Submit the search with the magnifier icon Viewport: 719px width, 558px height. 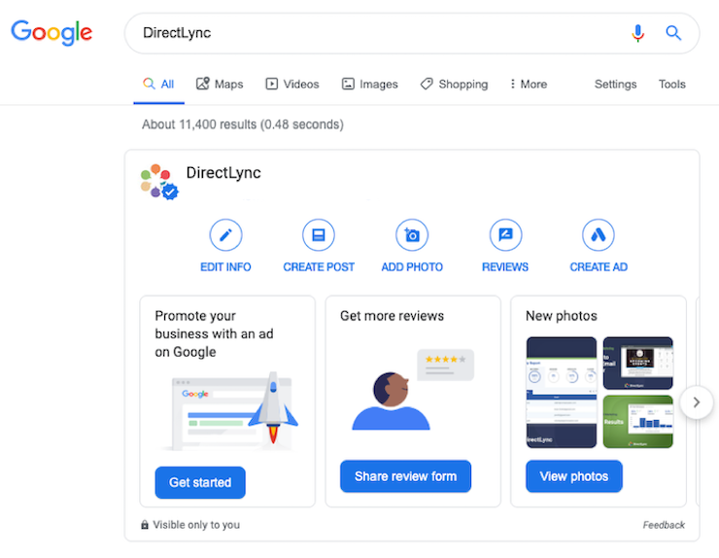tap(673, 33)
